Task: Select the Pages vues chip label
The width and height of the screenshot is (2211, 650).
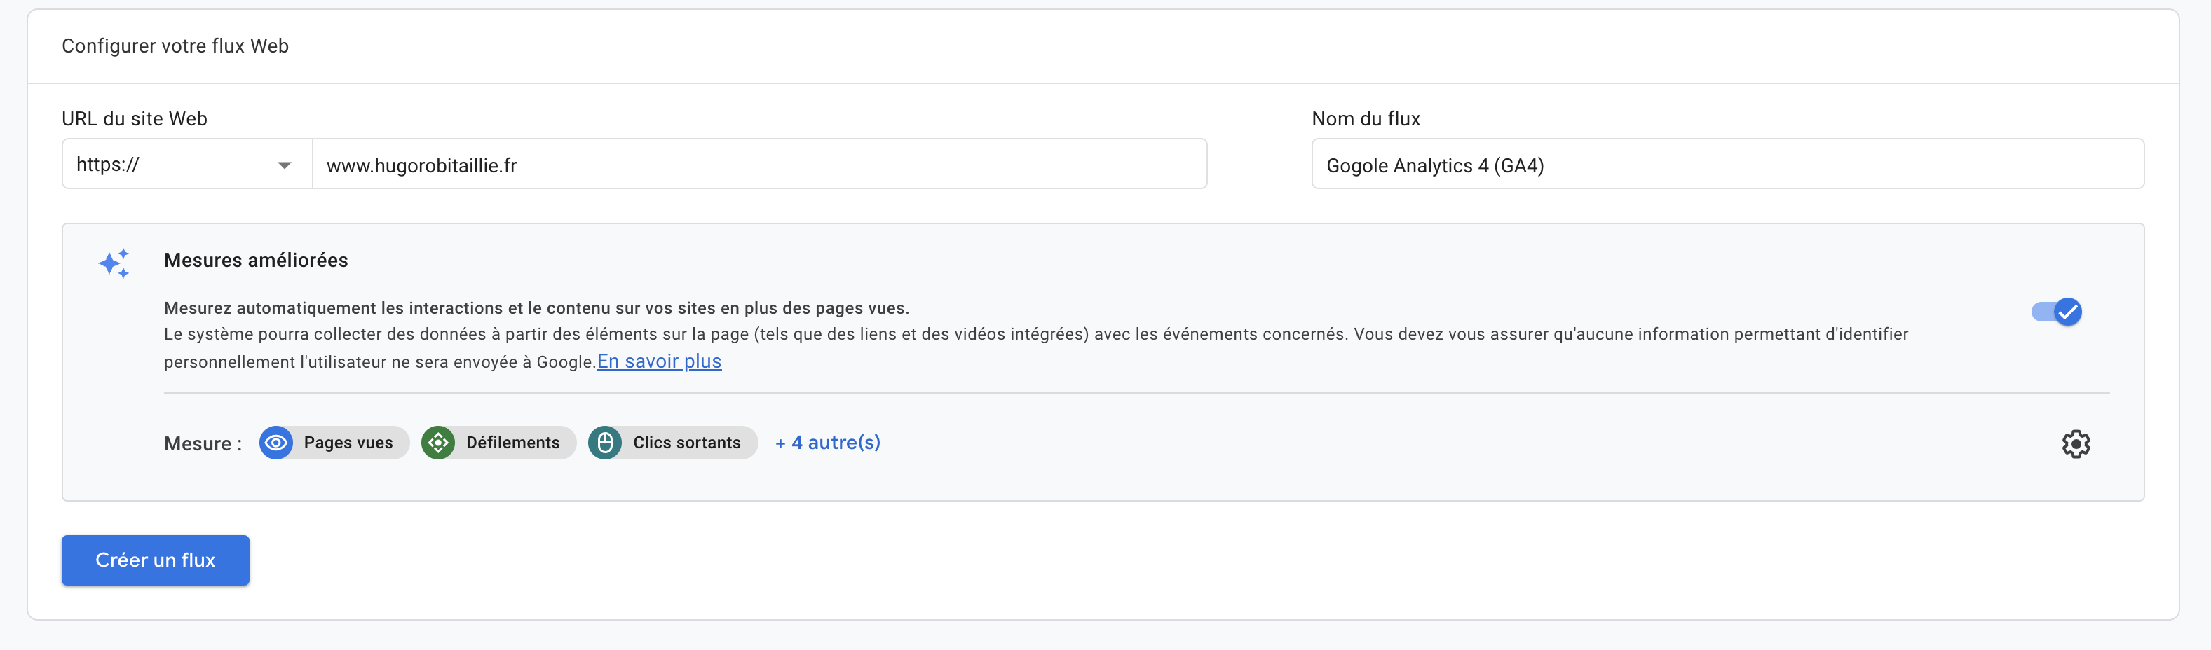Action: pyautogui.click(x=348, y=443)
